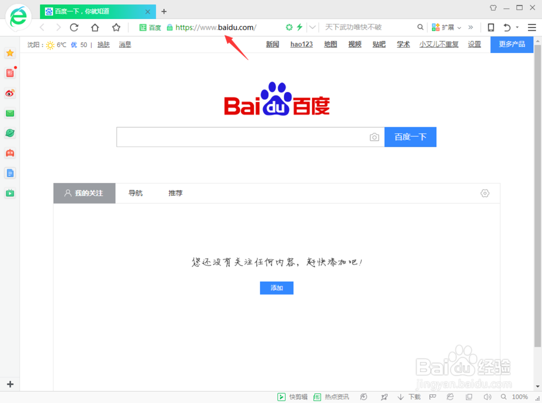Screen dimensions: 542x403
Task: Click the 证 百度 site certificate badge
Action: 150,27
